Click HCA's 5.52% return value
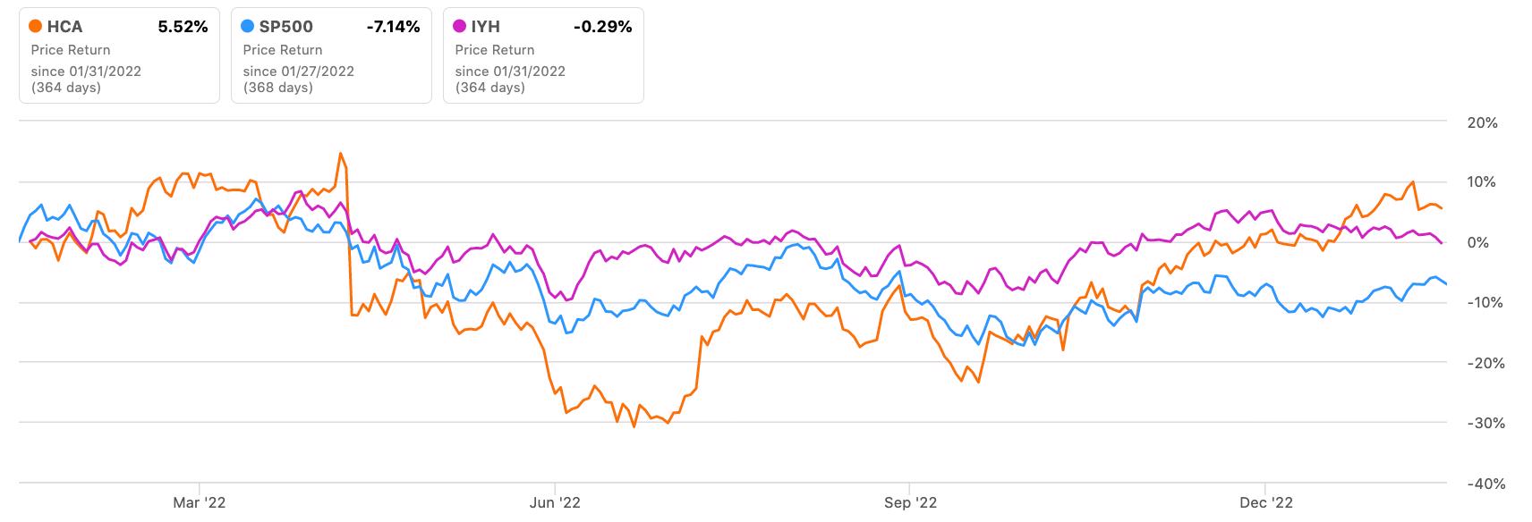The image size is (1532, 522). tap(183, 27)
